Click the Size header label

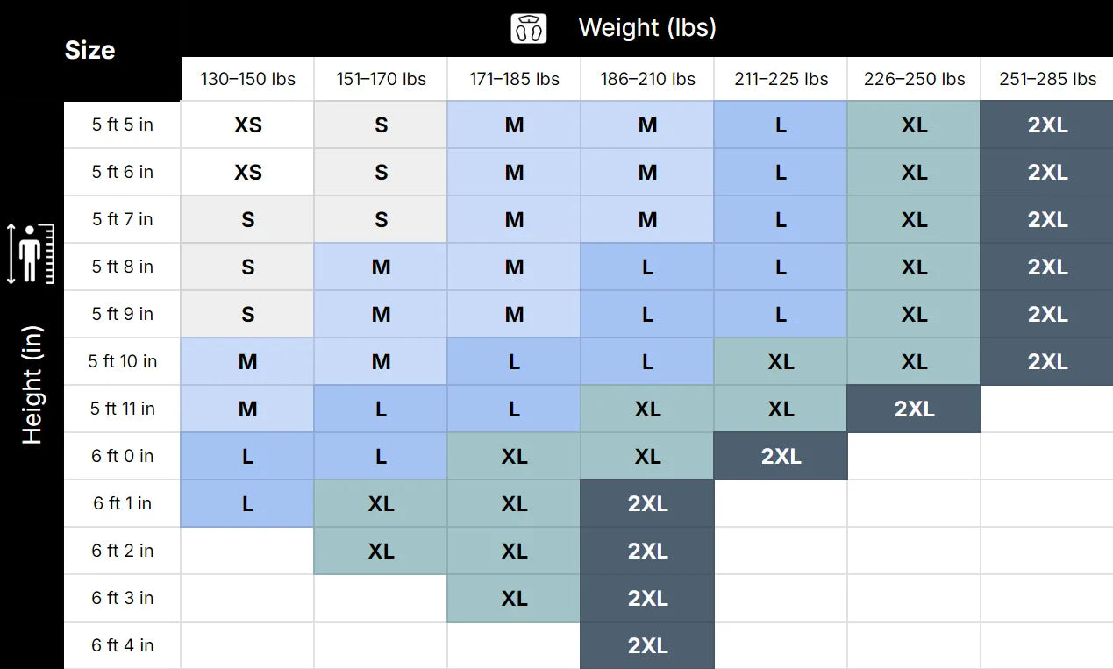click(x=89, y=50)
